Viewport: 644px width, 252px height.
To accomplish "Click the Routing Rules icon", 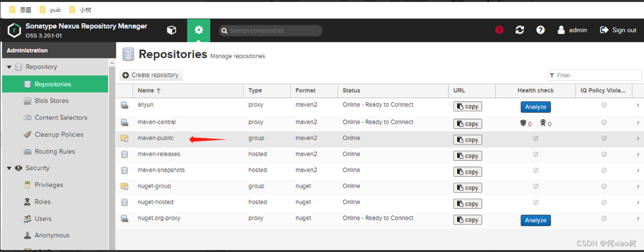I will click(28, 151).
